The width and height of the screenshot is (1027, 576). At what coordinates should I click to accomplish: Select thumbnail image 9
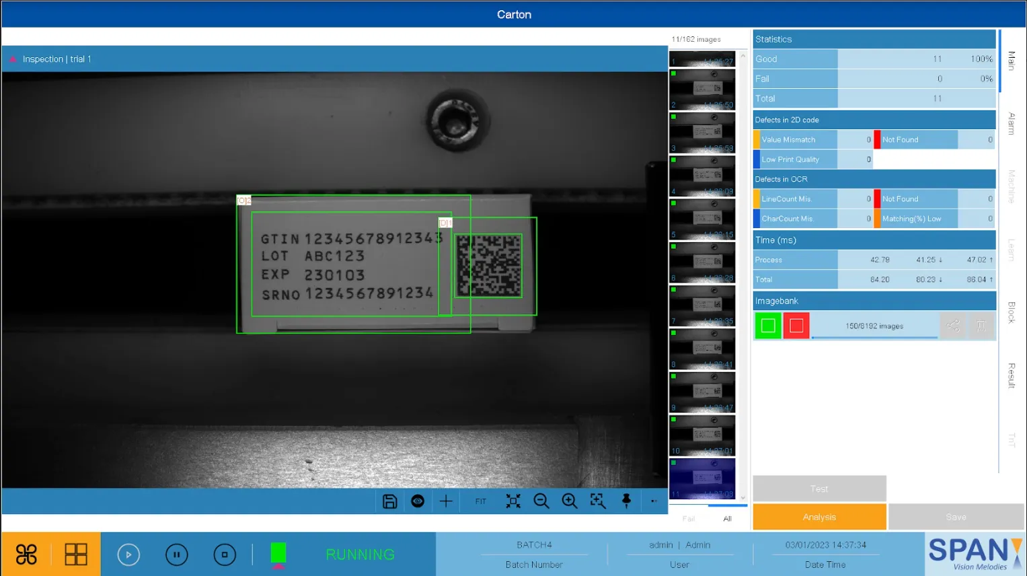click(x=702, y=392)
